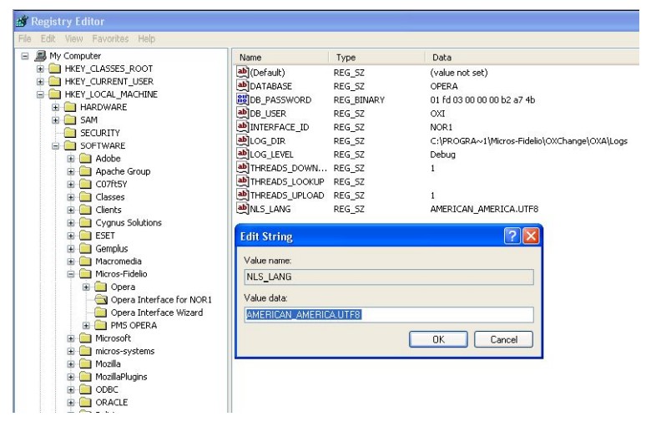Open the Favorites menu
656x437 pixels.
tap(116, 38)
